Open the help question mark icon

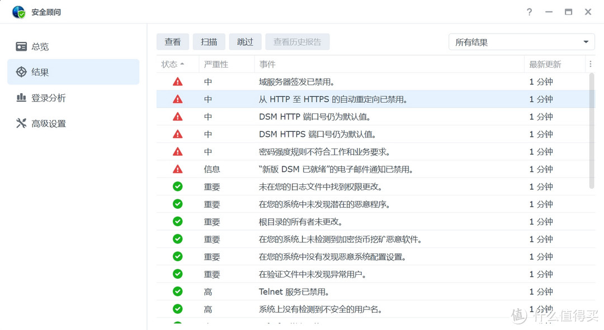(529, 12)
